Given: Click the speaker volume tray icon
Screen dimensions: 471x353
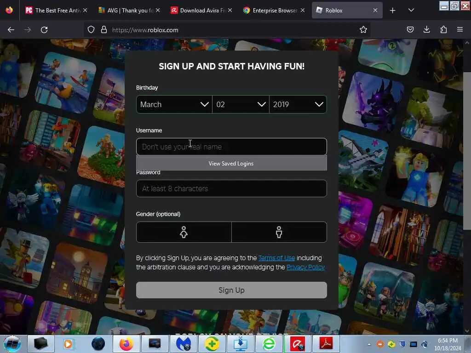Looking at the screenshot, I should pos(425,344).
